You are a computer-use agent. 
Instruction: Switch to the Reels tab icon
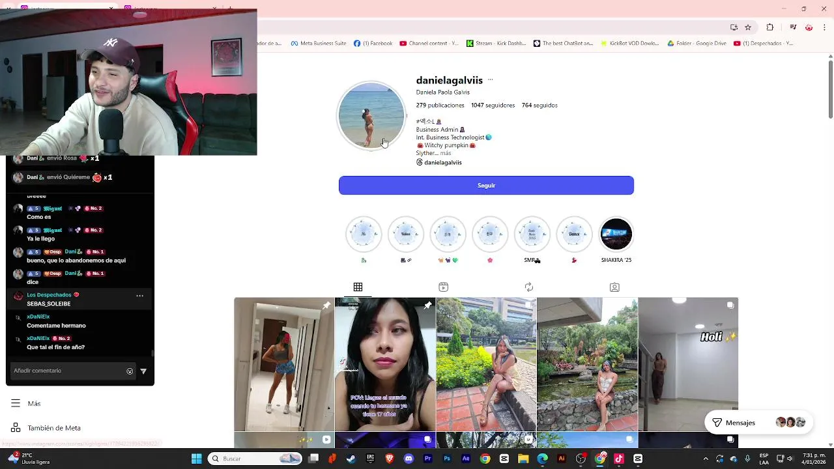(x=443, y=287)
